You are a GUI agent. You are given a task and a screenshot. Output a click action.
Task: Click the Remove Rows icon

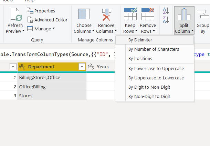pos(148,14)
